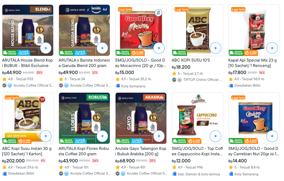
Task: Visit TIPTOP Online Official store
Action: pos(202,80)
